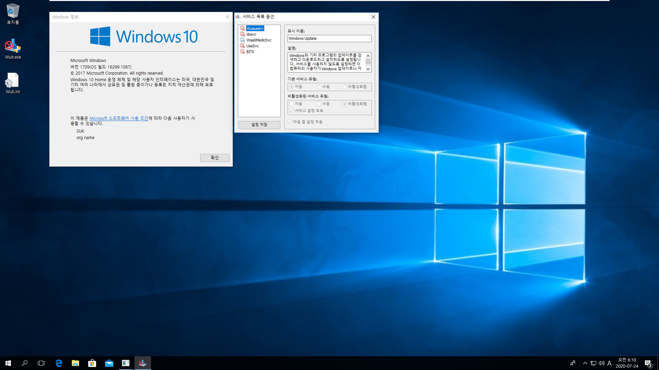This screenshot has width=659, height=370.
Task: Click the 표시 이름 field with Windows Update
Action: coord(329,38)
